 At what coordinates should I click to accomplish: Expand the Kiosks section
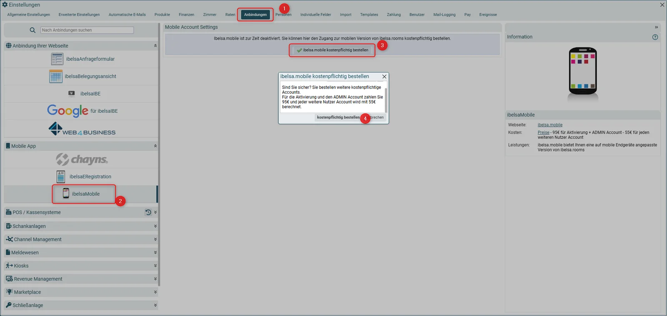[155, 266]
